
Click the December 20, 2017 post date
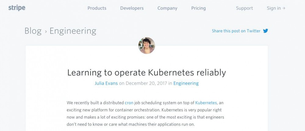tap(146, 83)
